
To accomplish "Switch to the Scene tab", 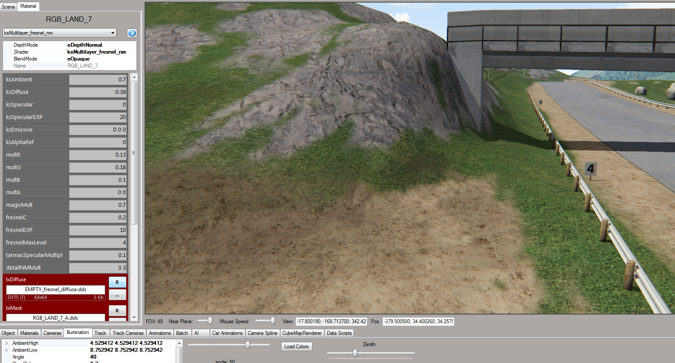I will click(x=8, y=7).
